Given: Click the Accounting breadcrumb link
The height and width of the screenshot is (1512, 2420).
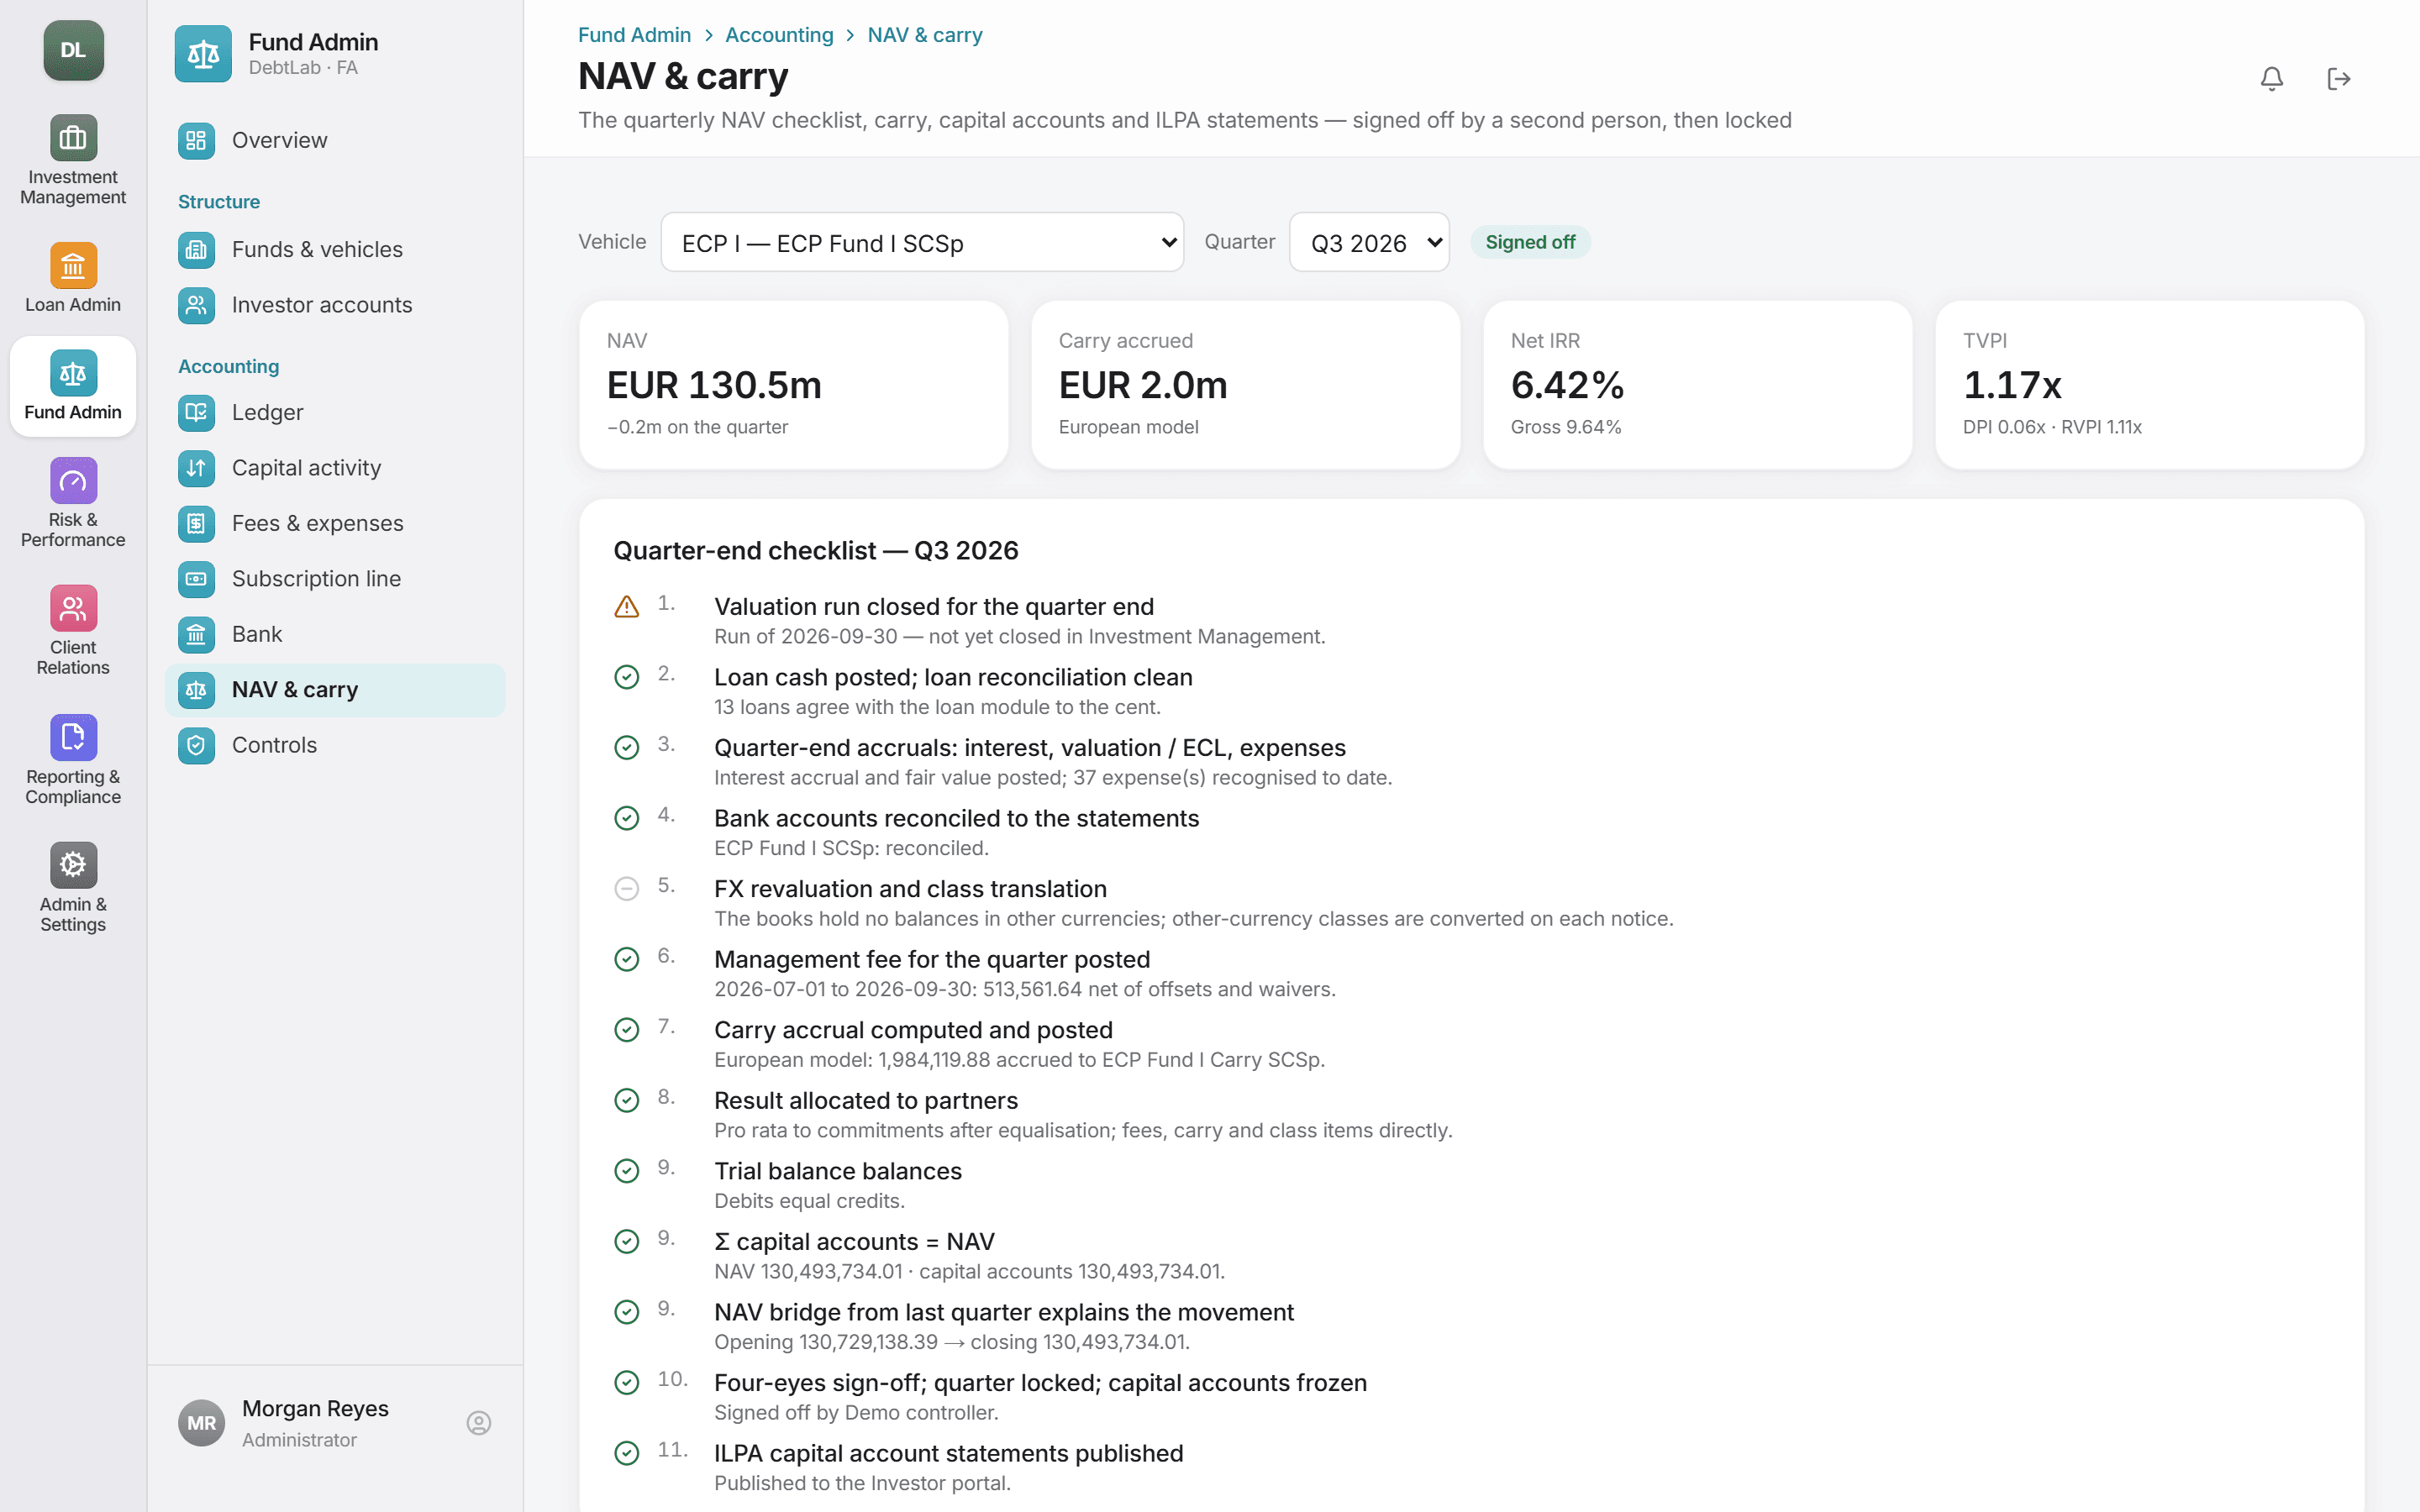Looking at the screenshot, I should pos(779,35).
